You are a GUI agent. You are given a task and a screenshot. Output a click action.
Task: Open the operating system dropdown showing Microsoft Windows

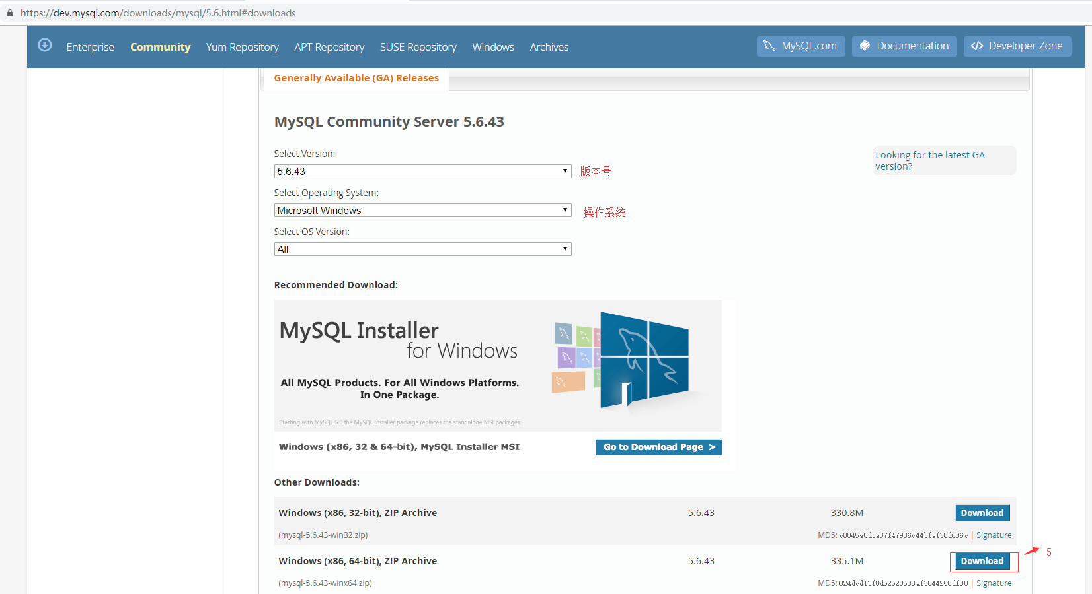422,210
